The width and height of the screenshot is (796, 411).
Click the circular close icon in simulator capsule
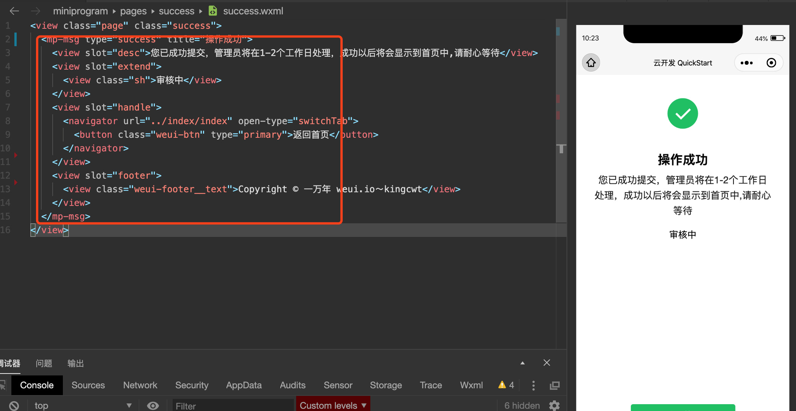tap(771, 63)
